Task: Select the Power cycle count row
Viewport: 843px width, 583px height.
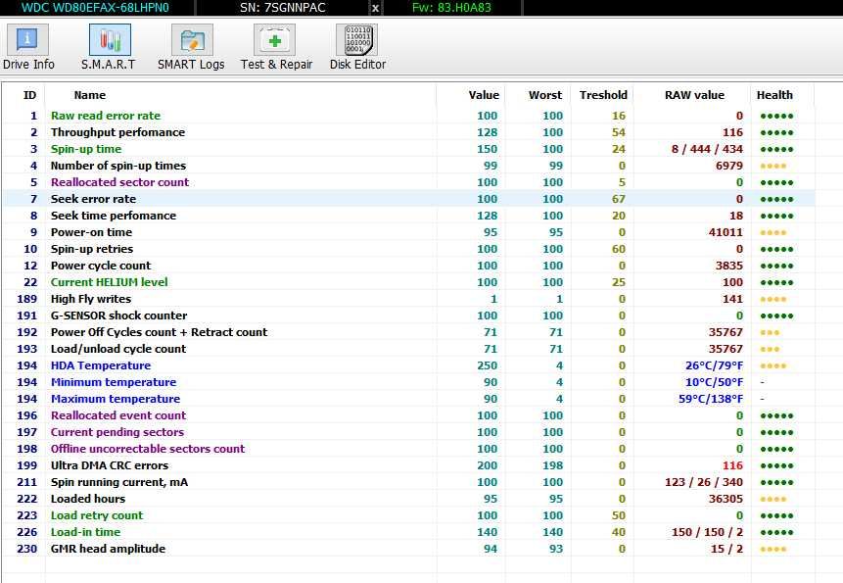Action: (408, 266)
